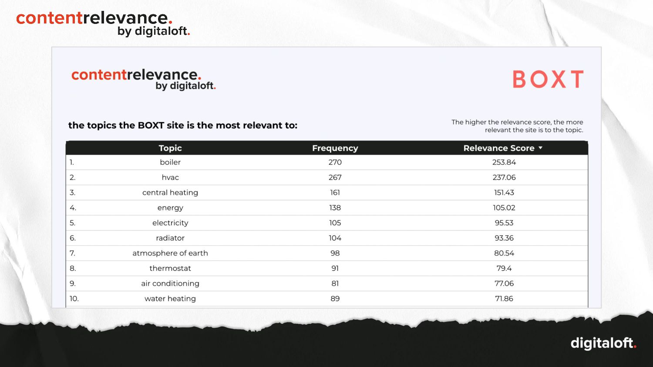Click the Frequency column header
Viewport: 653px width, 367px height.
coord(335,148)
